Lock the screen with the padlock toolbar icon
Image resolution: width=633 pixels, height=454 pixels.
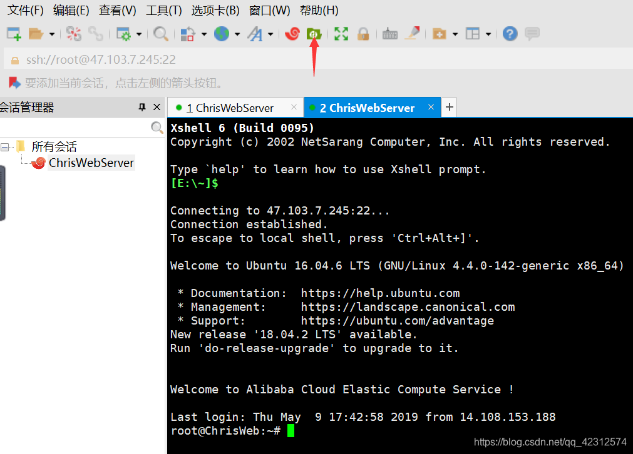click(x=364, y=34)
